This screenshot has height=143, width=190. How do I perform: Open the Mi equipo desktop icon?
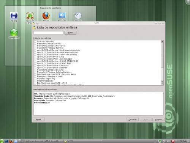coord(62,16)
